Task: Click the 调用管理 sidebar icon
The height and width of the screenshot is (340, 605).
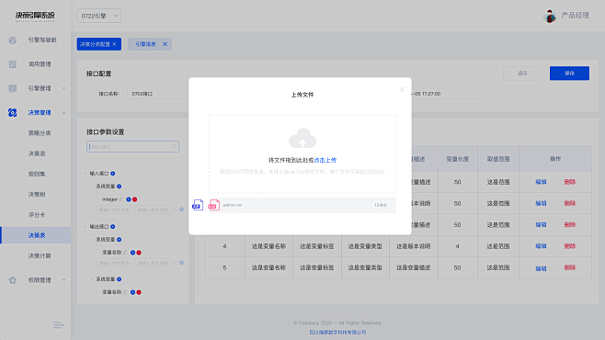Action: pyautogui.click(x=13, y=64)
